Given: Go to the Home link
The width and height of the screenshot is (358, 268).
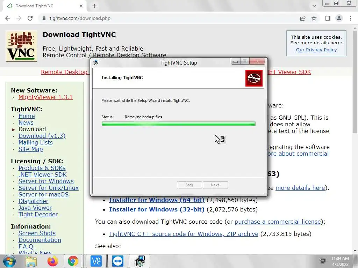Looking at the screenshot, I should pos(27,116).
